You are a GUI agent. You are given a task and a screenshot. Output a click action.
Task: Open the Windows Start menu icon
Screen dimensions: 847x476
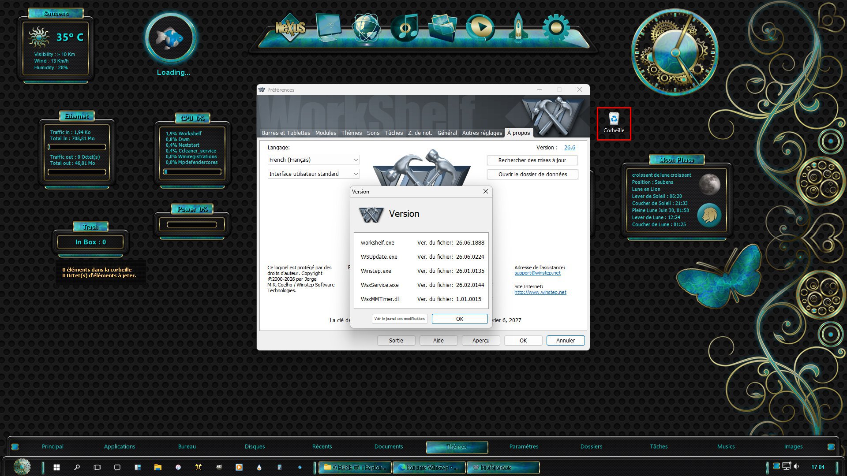56,467
